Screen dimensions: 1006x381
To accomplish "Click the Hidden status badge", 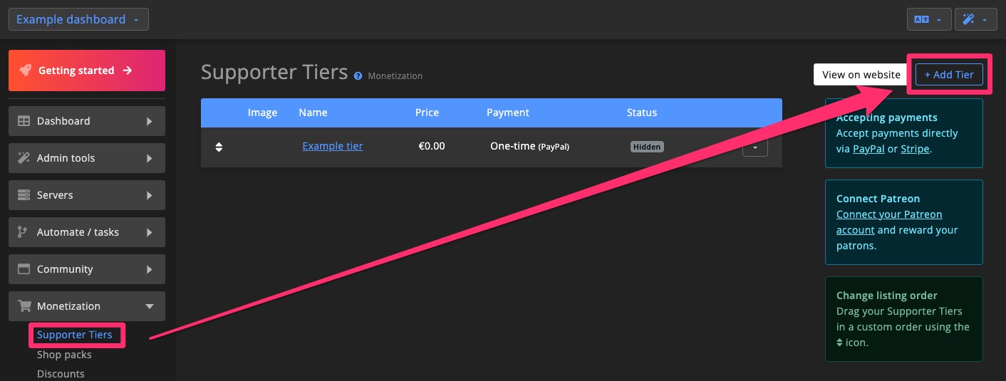I will (647, 147).
